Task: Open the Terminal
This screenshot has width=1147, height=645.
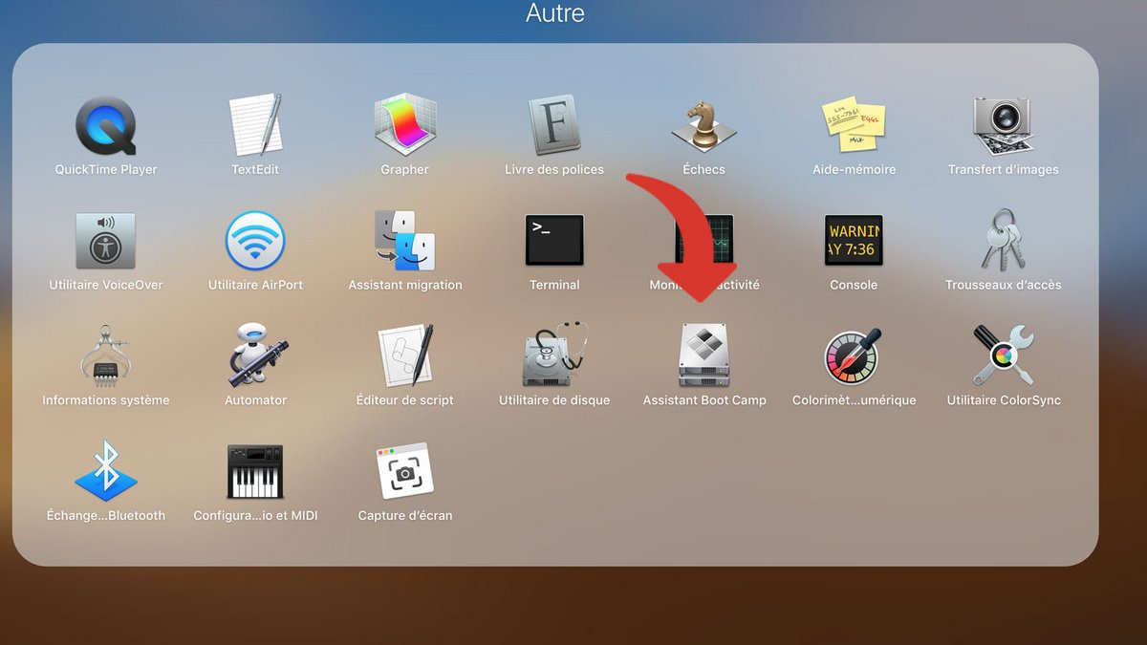Action: (x=554, y=244)
